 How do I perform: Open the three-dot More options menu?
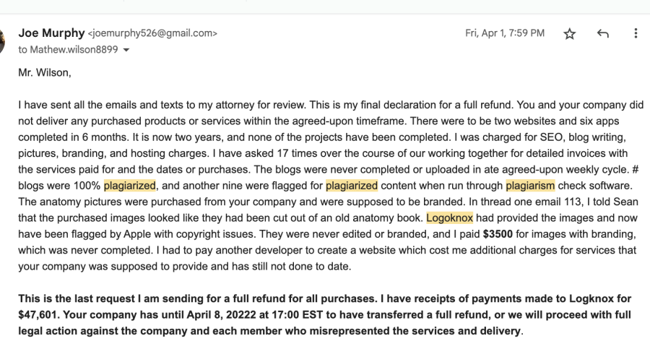tap(636, 33)
